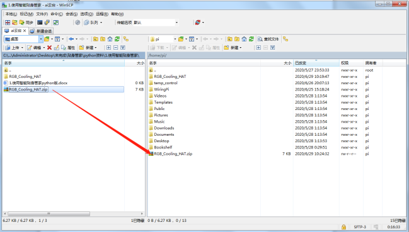The height and width of the screenshot is (232, 409).
Task: Click the preferences gear icon
Action: click(78, 23)
